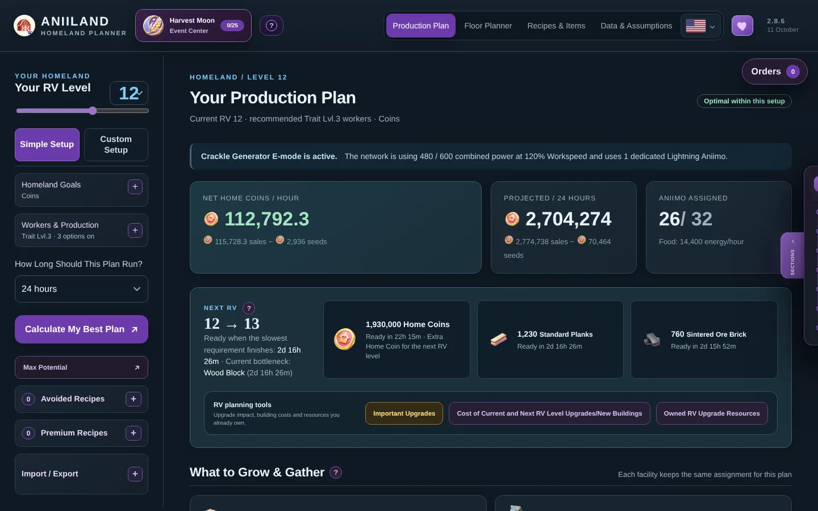Click the purple heart support icon
818x511 pixels.
(742, 26)
